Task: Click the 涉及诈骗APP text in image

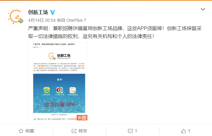Action: point(59,104)
